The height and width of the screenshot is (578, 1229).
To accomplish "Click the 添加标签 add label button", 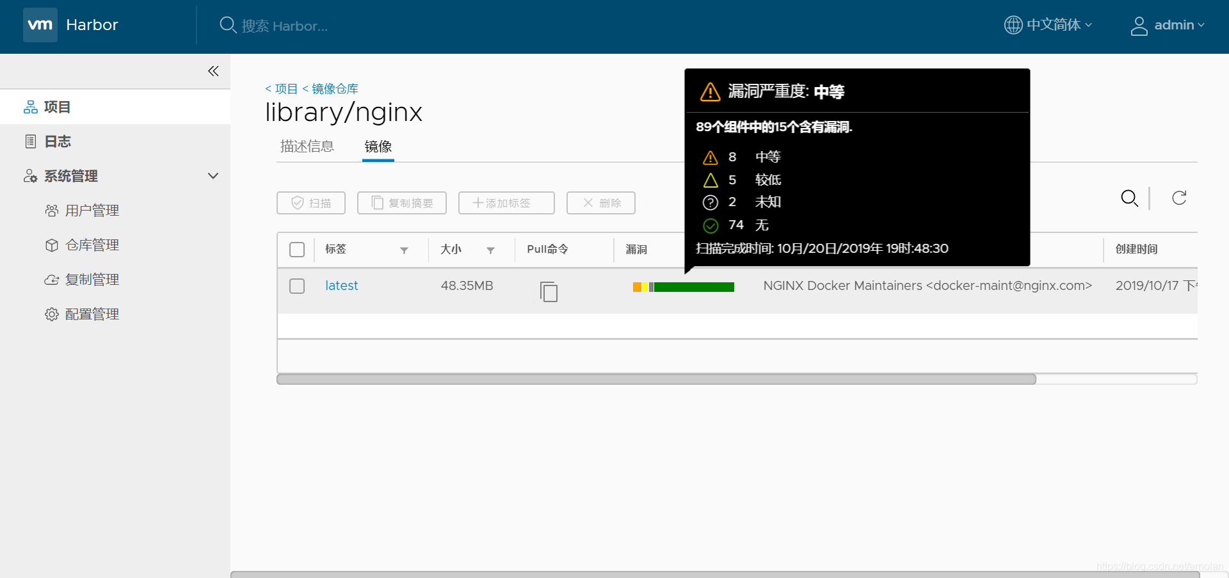I will point(506,203).
